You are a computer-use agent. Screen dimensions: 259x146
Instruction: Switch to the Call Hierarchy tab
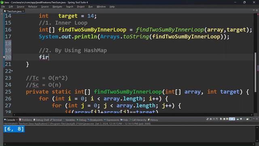click(138, 120)
